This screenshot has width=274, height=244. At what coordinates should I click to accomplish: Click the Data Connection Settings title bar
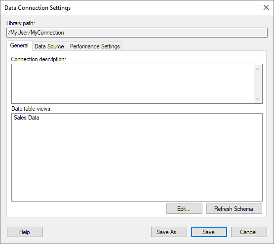click(131, 8)
